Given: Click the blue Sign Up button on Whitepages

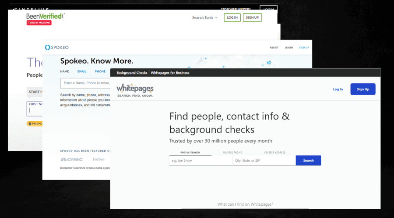Looking at the screenshot, I should (363, 89).
